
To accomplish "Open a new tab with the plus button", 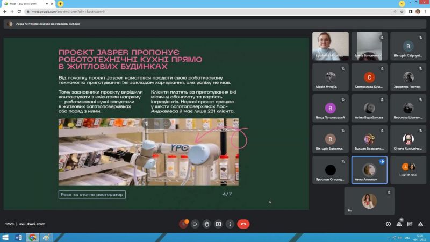I will pos(60,4).
